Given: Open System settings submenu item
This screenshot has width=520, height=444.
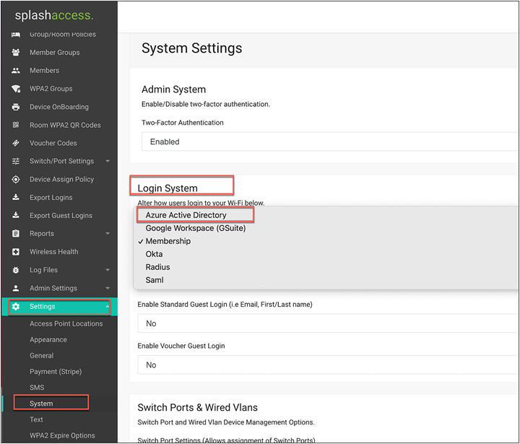Looking at the screenshot, I should [41, 404].
